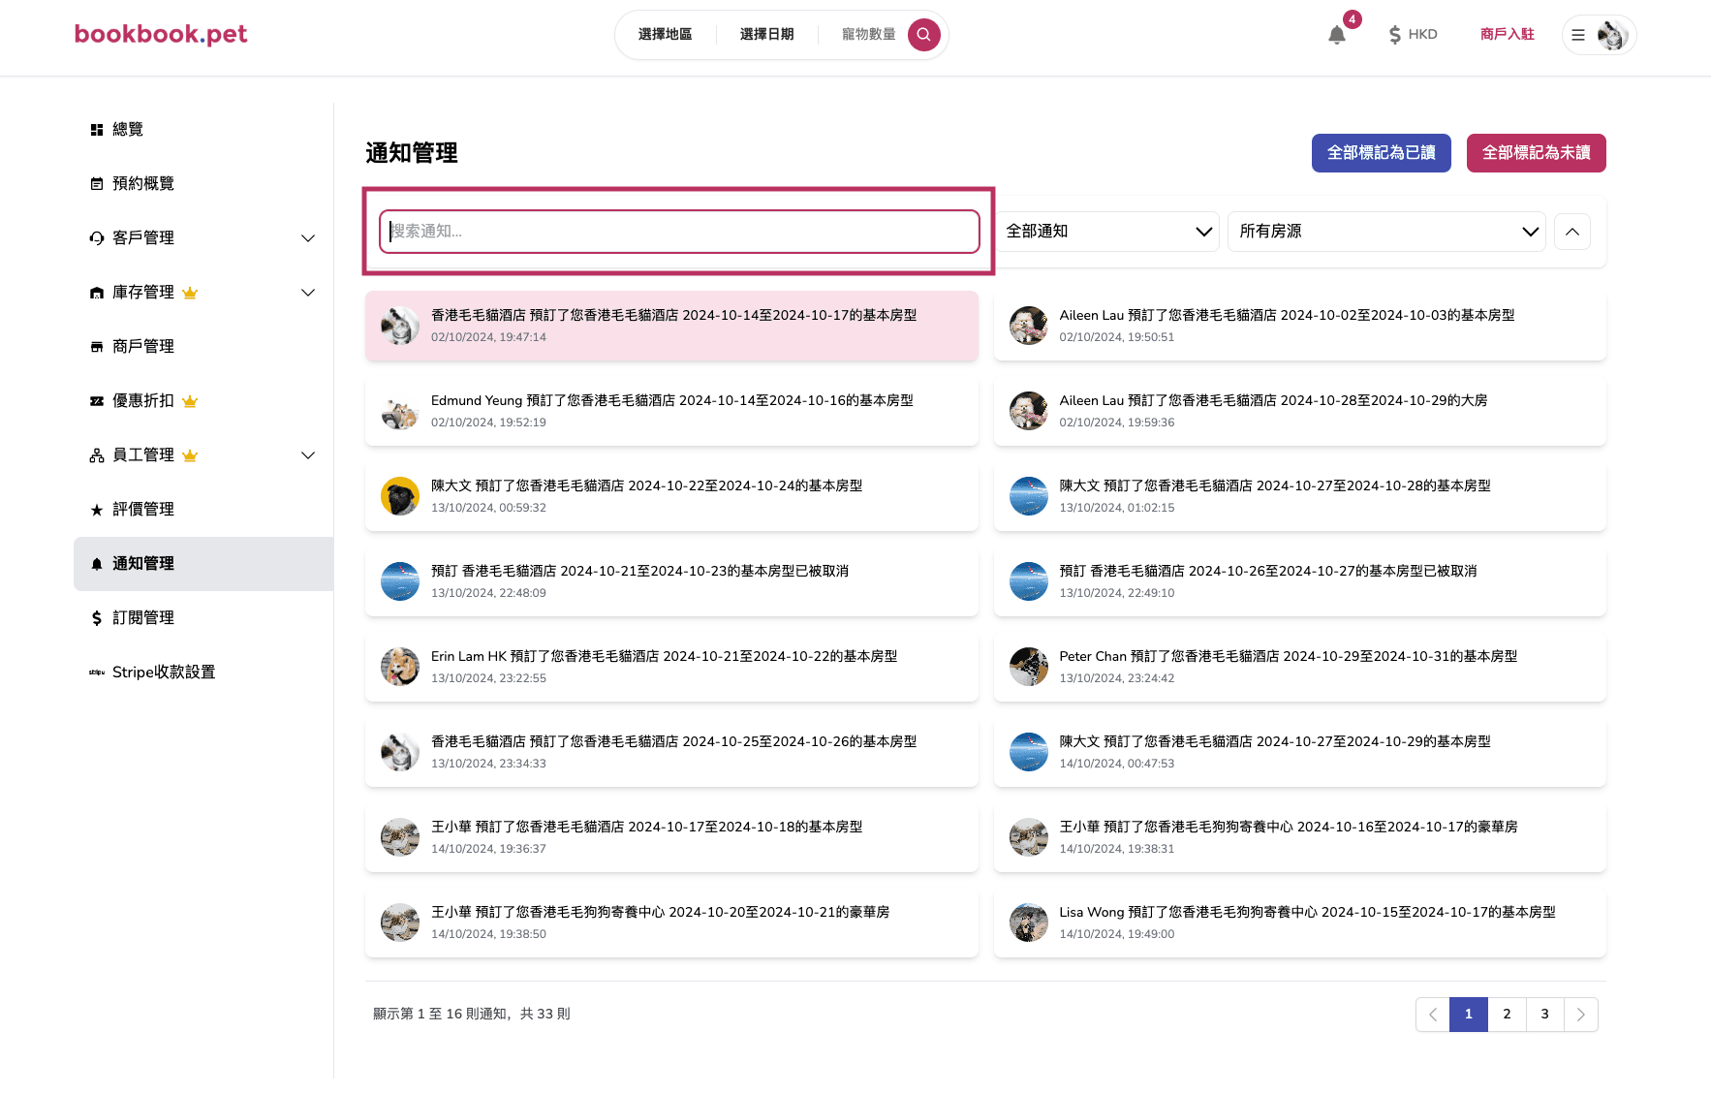Expand the 庫存管理 submenu chevron
Image resolution: width=1711 pixels, height=1095 pixels.
coord(308,293)
